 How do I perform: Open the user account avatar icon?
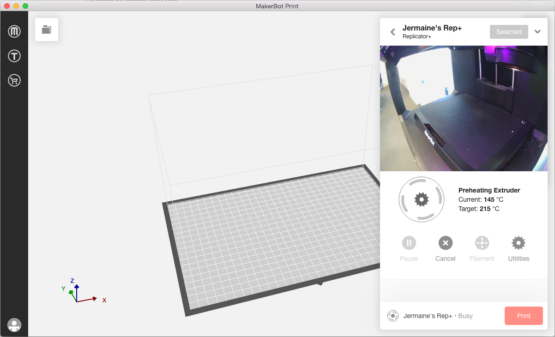(14, 325)
